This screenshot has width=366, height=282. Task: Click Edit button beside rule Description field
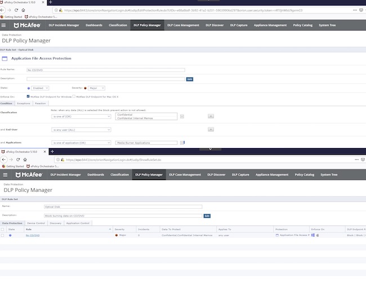point(189,79)
